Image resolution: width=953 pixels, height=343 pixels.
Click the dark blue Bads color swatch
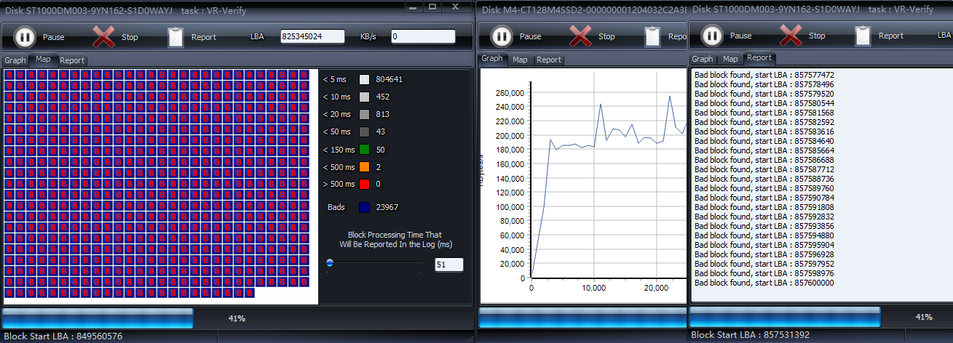(x=364, y=207)
